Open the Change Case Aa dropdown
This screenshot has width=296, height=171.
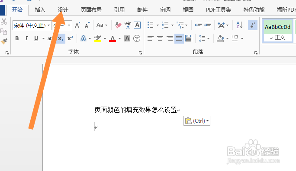(x=102, y=25)
